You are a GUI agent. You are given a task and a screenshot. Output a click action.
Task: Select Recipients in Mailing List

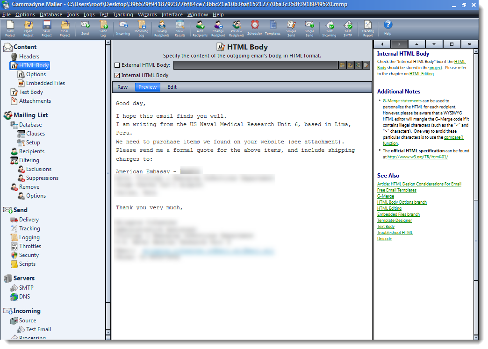tap(32, 151)
